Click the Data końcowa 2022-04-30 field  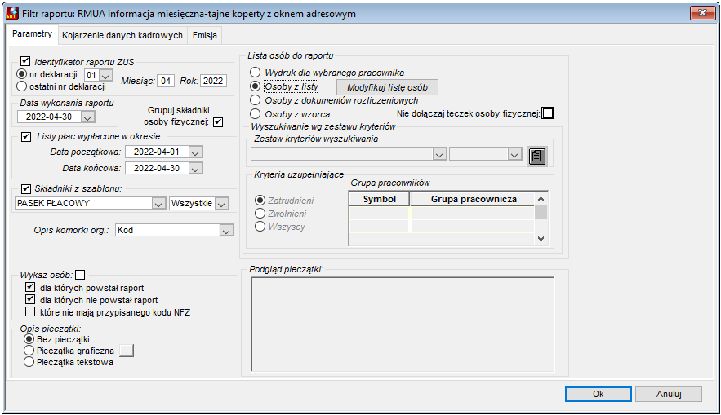click(157, 169)
